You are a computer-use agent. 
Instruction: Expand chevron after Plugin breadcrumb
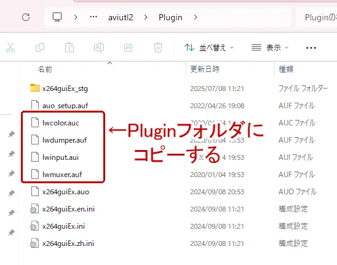(x=196, y=17)
